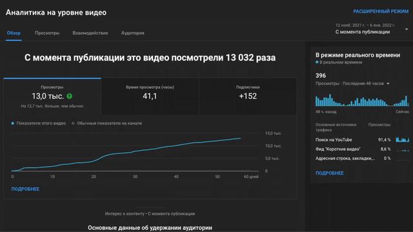Click the Интерес к контенту caption
Screen dimensions: 413x232
(150, 213)
